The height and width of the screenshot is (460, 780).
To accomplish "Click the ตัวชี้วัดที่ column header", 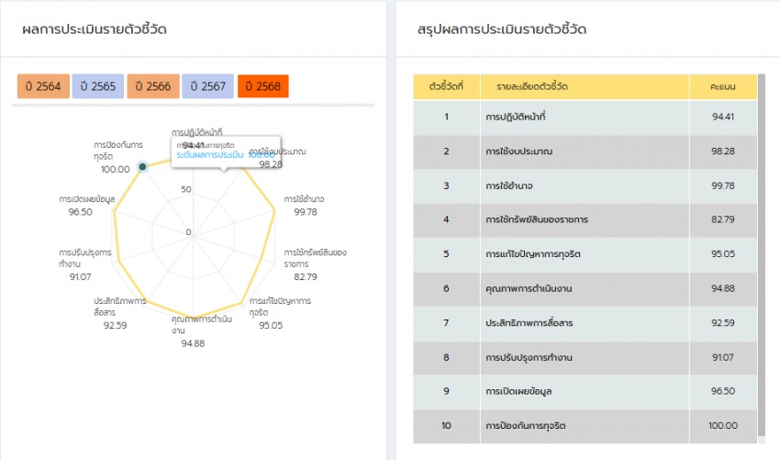I will point(446,86).
